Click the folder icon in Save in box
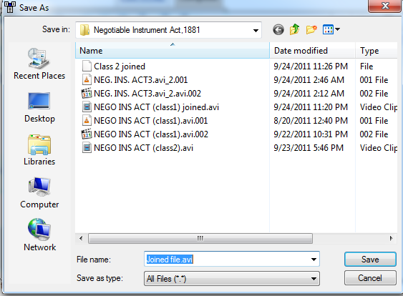 [84, 30]
